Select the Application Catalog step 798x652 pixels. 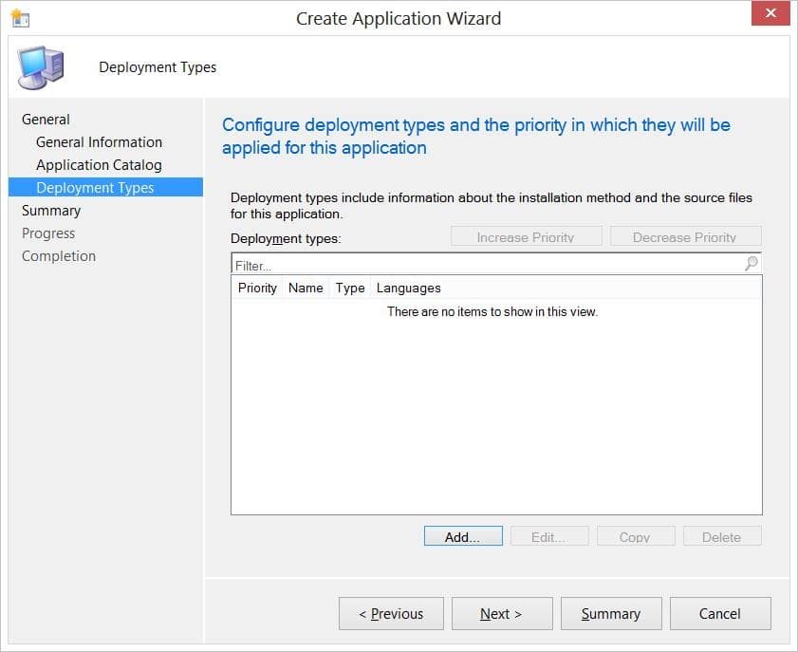point(97,164)
